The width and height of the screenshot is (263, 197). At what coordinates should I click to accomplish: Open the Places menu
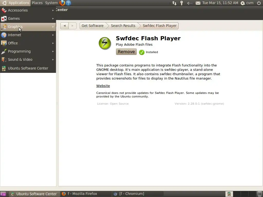pyautogui.click(x=37, y=3)
